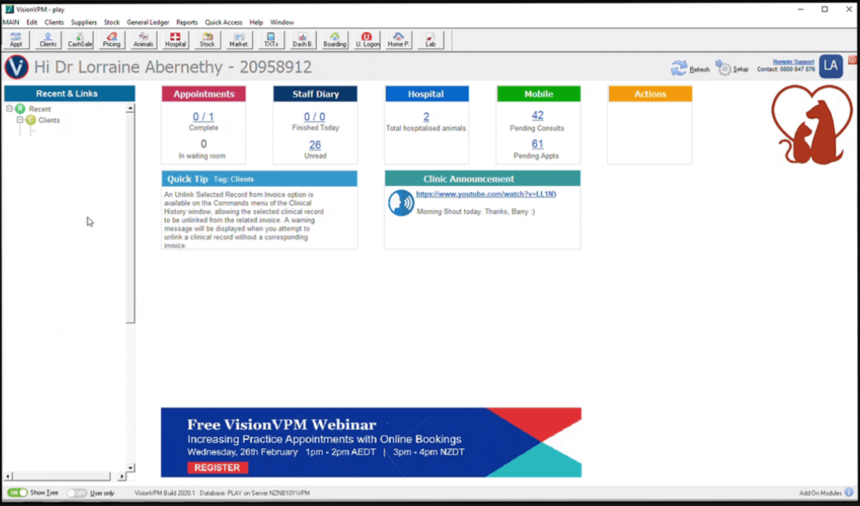The height and width of the screenshot is (506, 860).
Task: Open the Hospital module icon
Action: 174,40
